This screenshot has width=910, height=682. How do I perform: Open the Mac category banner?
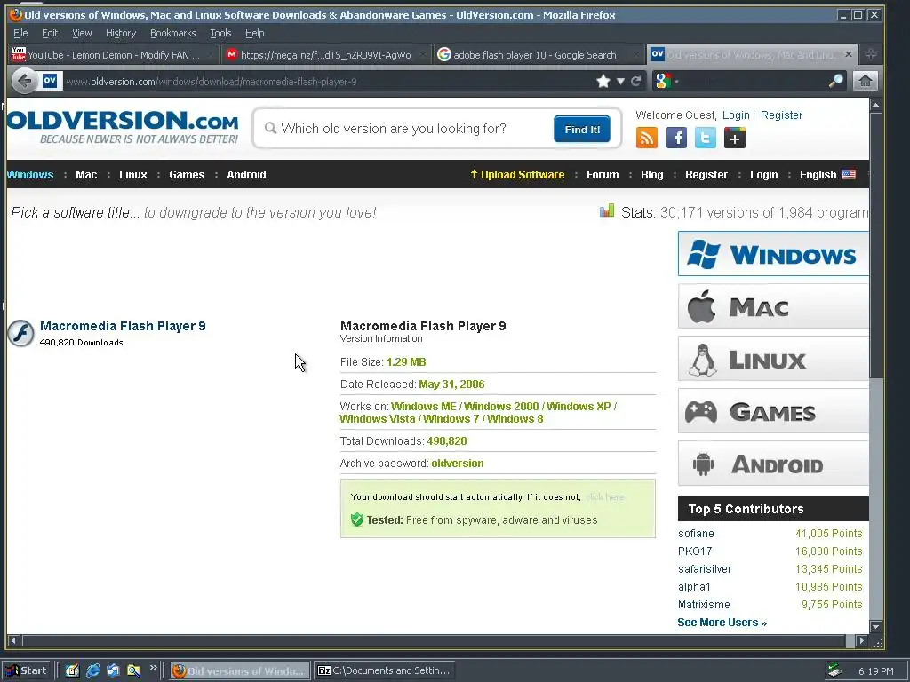click(x=773, y=306)
